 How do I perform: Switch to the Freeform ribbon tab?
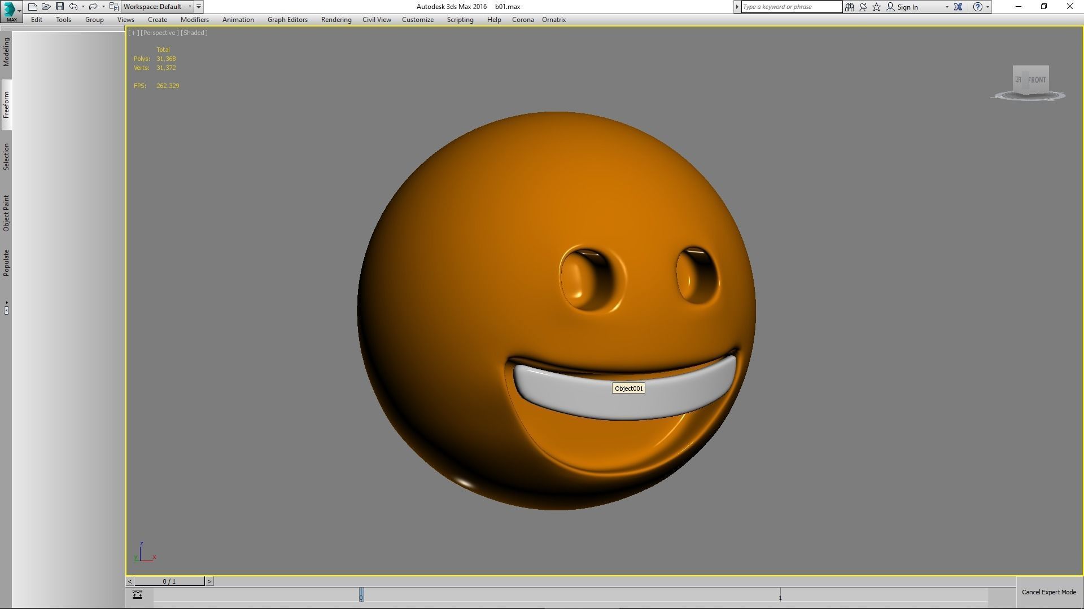(x=6, y=105)
